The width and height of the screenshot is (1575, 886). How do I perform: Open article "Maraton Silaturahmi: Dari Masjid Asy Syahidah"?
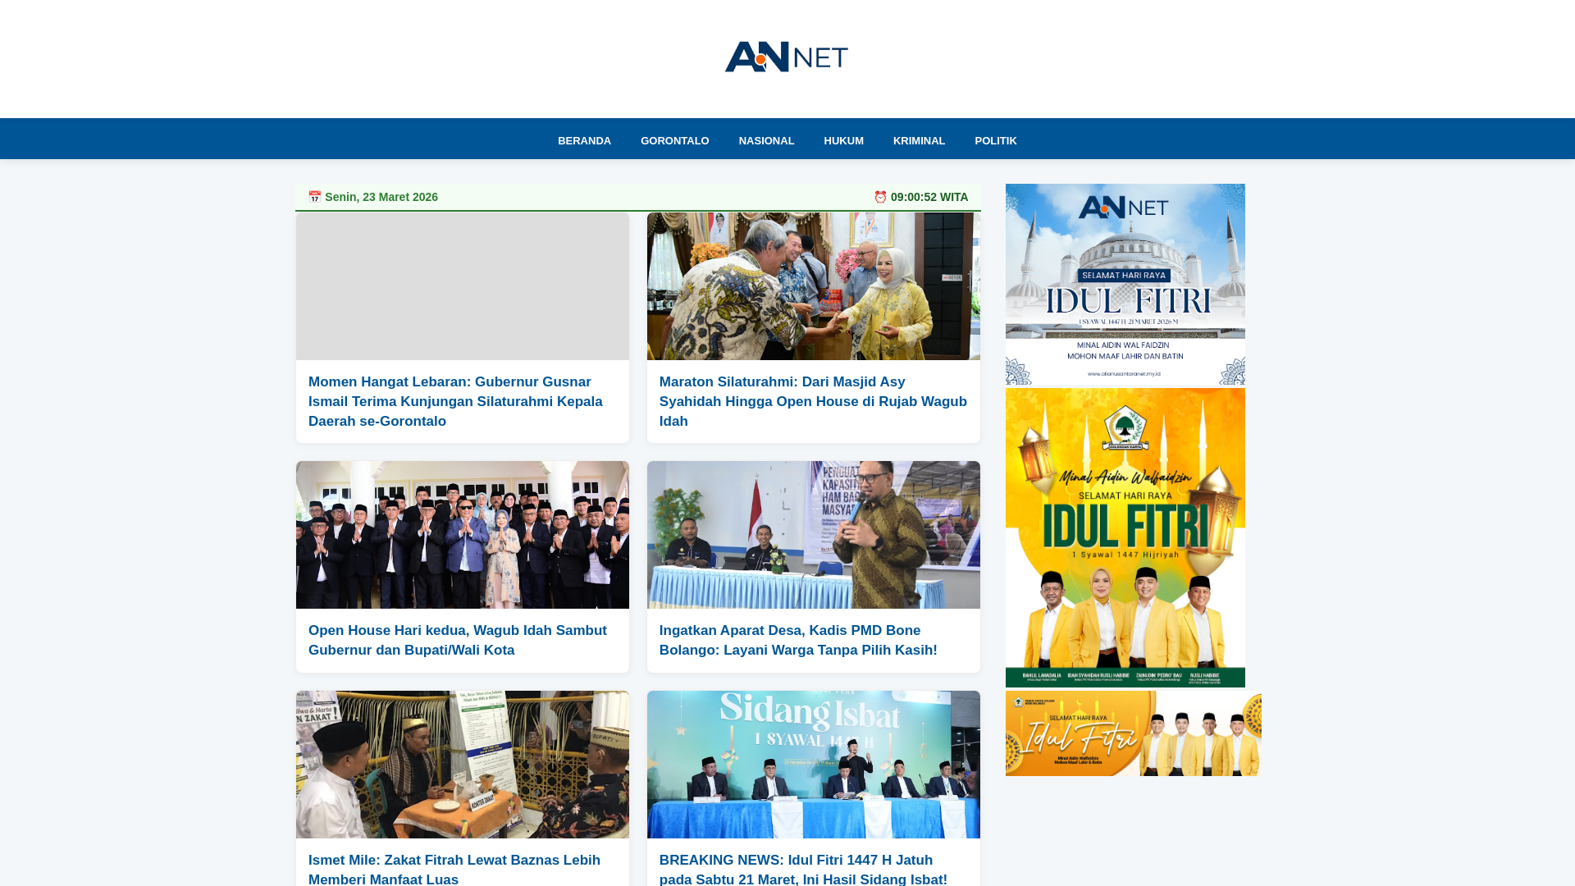click(x=813, y=401)
